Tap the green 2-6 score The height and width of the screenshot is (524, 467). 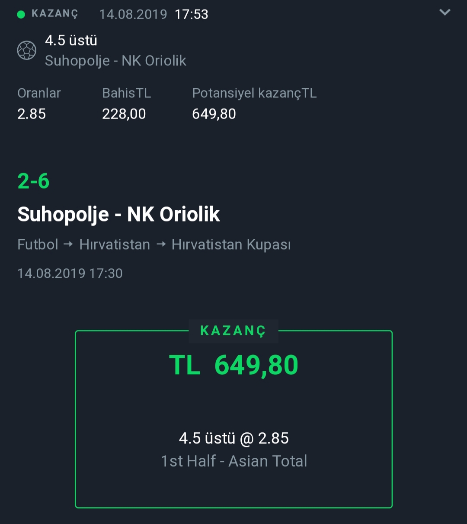(33, 181)
